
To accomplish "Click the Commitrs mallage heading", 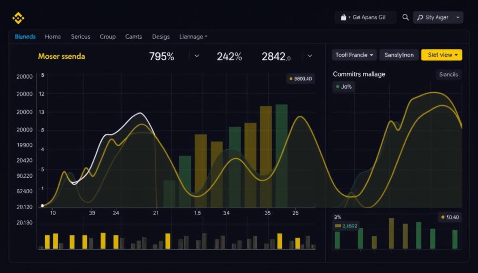I will tap(359, 74).
